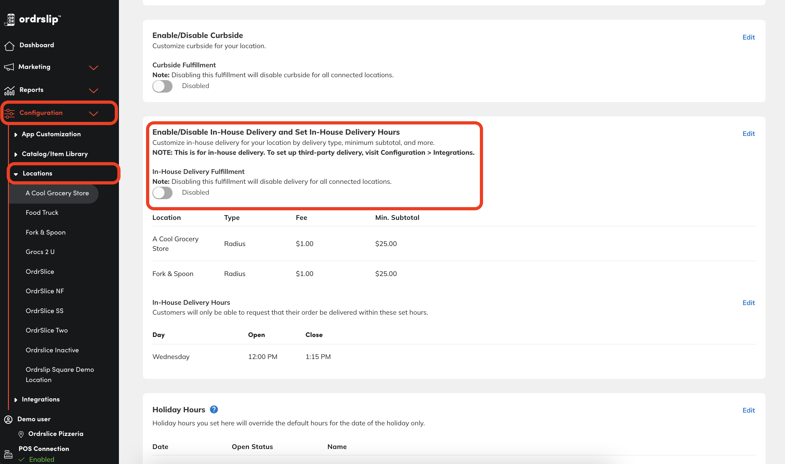Expand the Marketing menu chevron

93,68
